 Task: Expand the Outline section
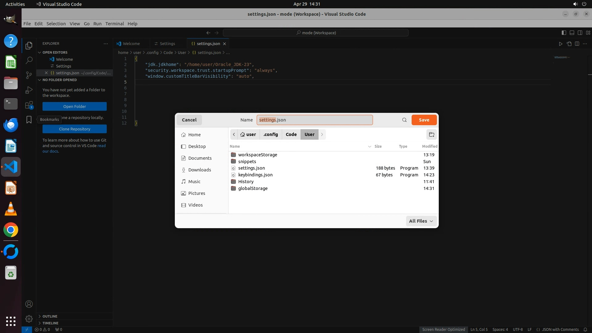click(50, 316)
